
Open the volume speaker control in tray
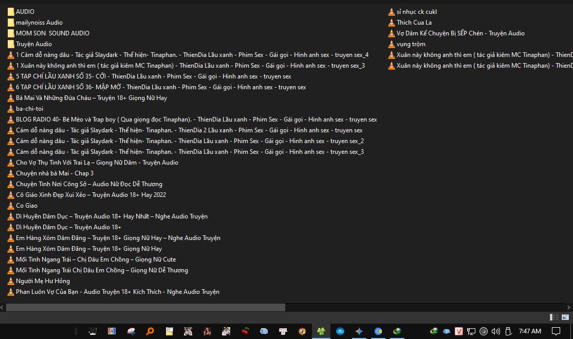coord(495,331)
